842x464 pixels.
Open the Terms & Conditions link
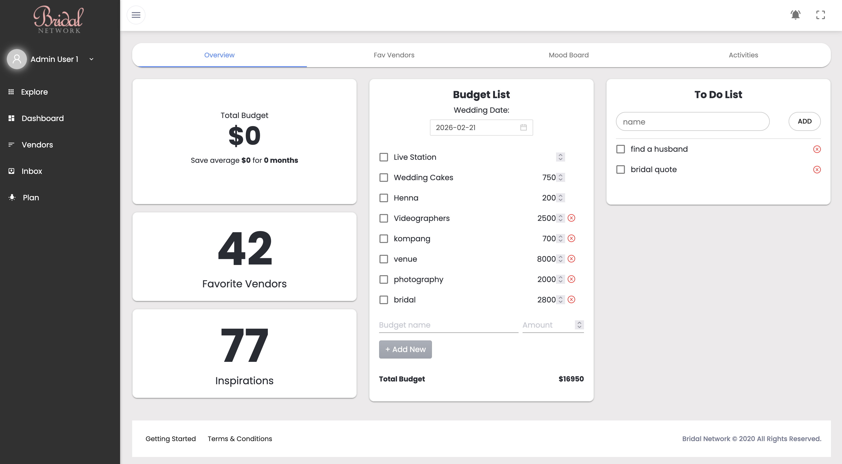tap(240, 439)
